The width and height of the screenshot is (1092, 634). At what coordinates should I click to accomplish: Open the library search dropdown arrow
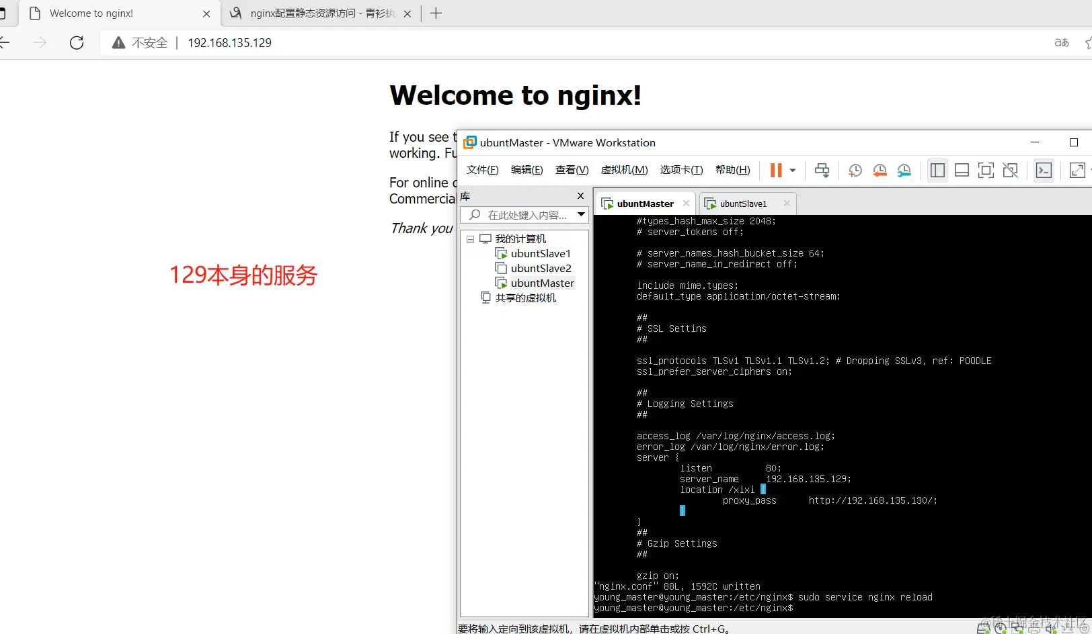[x=582, y=215]
